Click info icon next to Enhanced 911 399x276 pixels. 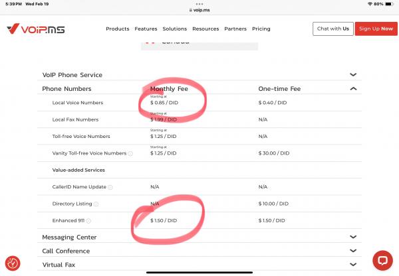point(88,221)
